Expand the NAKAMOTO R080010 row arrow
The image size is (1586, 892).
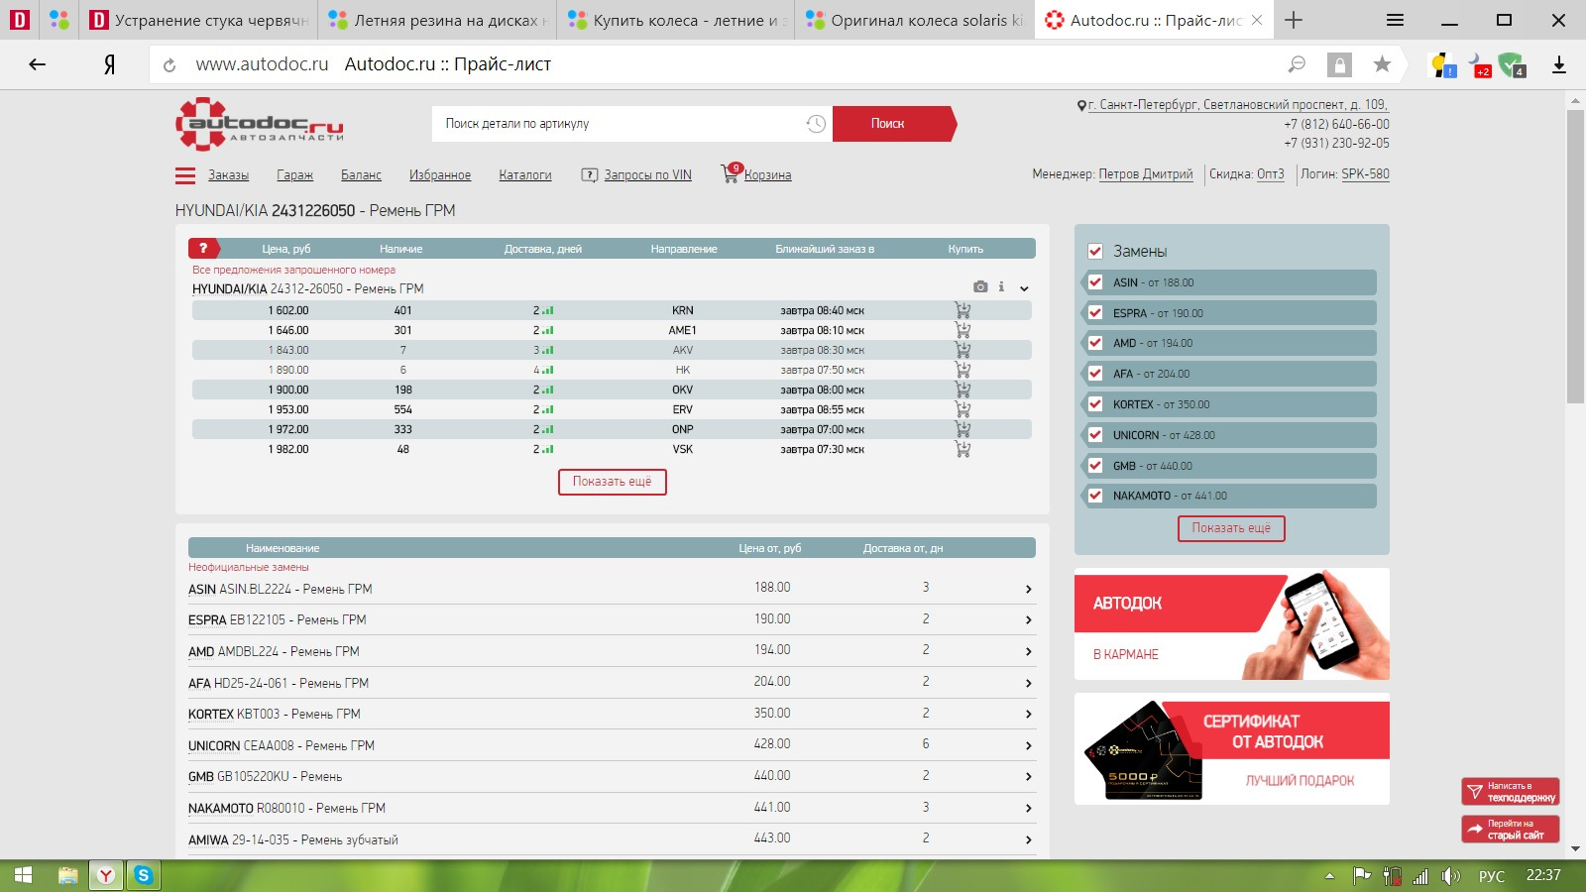click(x=1028, y=809)
